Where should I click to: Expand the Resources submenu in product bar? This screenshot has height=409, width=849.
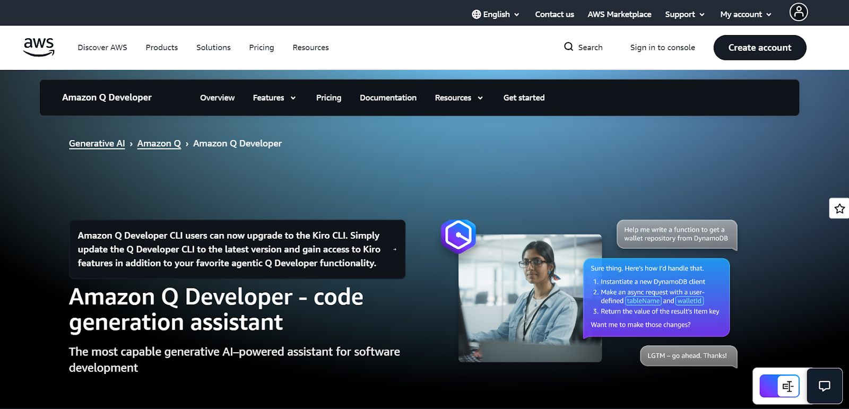[458, 98]
